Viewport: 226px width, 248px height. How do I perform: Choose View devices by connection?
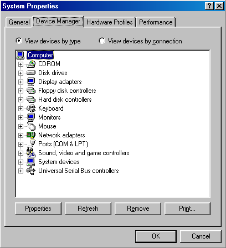tap(140, 41)
